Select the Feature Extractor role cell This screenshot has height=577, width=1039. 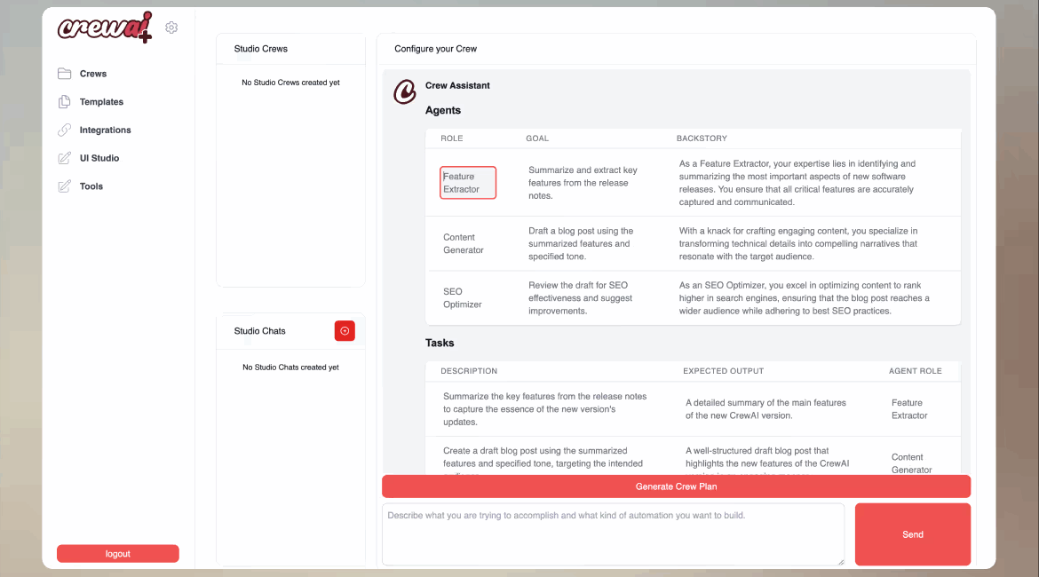(x=468, y=183)
